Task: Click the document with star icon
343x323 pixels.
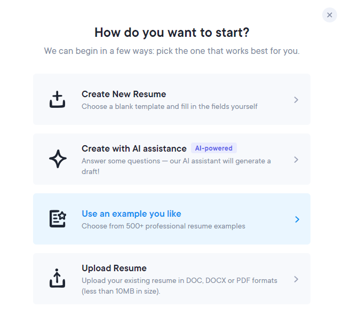Action: coord(58,219)
